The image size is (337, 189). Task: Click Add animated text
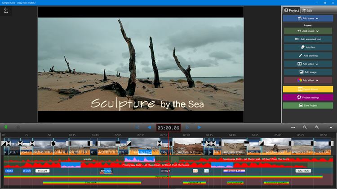click(x=308, y=39)
